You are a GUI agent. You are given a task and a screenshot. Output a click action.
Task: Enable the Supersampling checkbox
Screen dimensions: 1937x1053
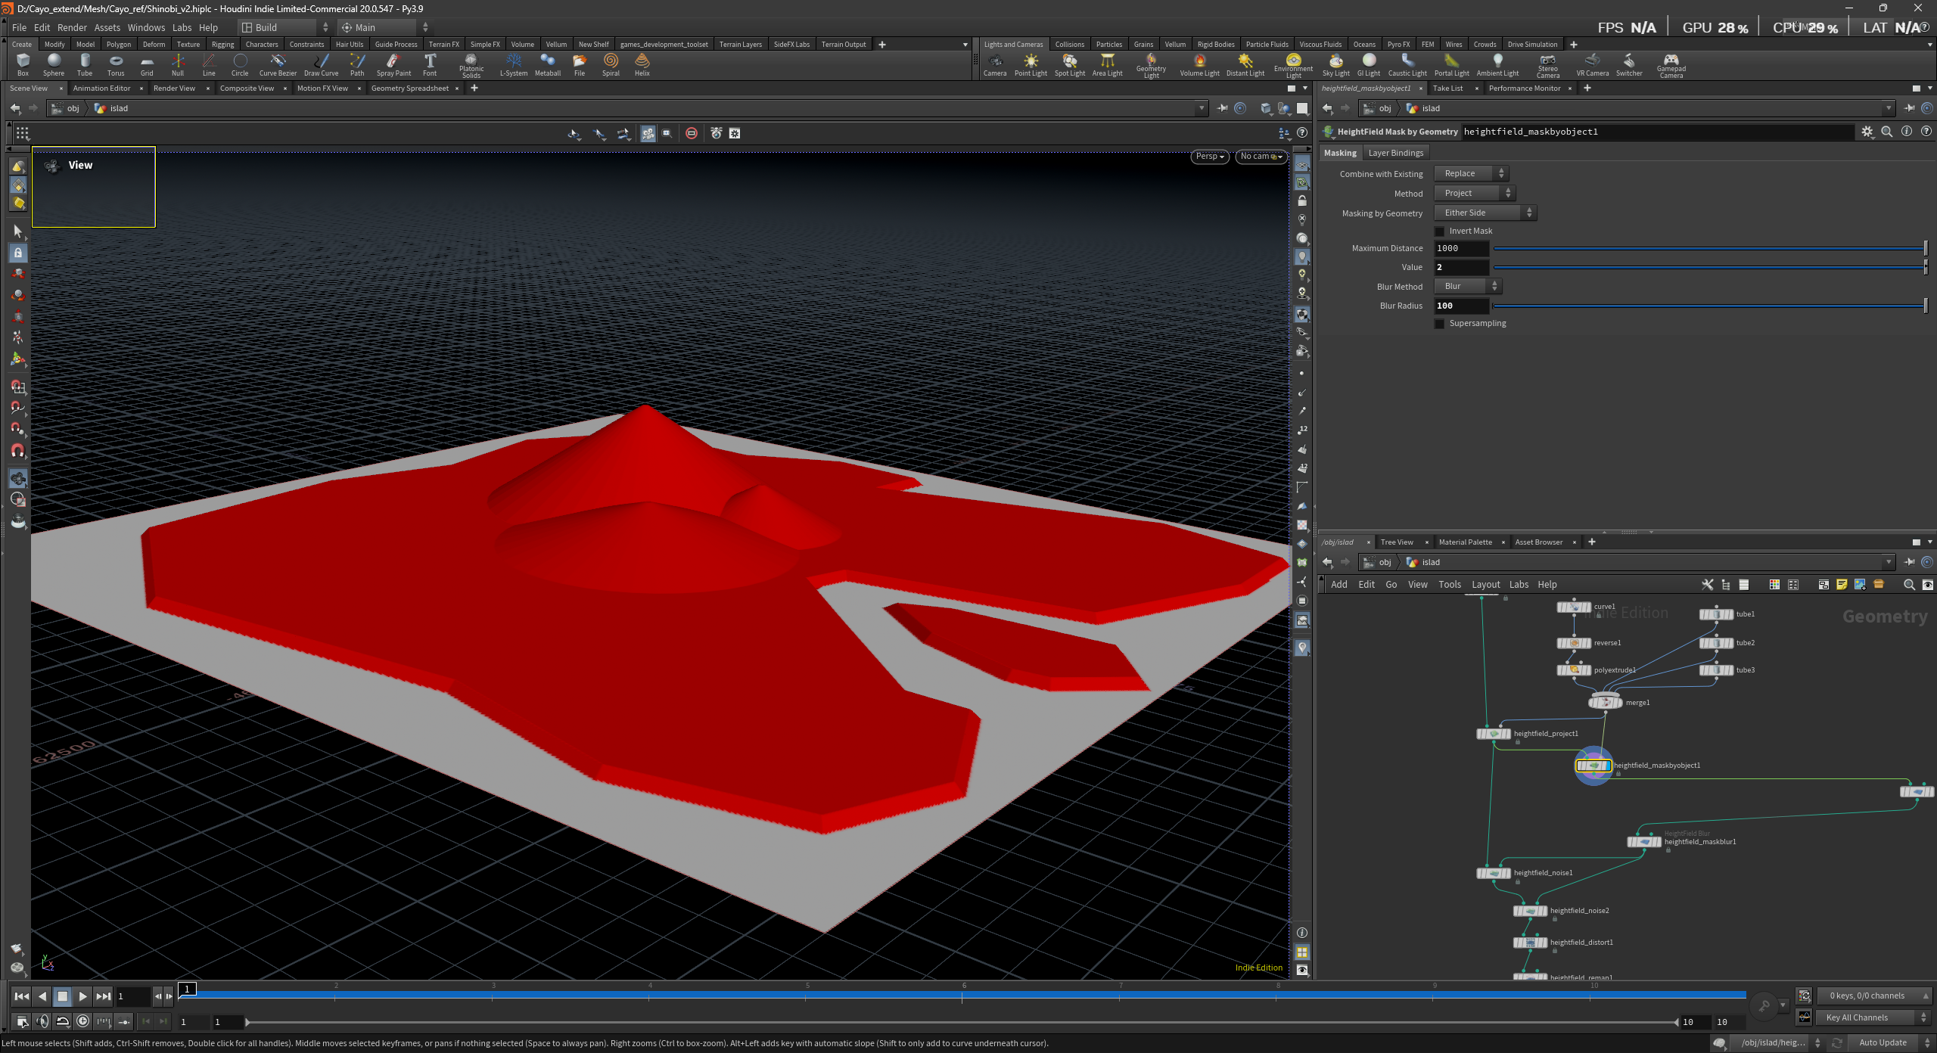[1439, 324]
